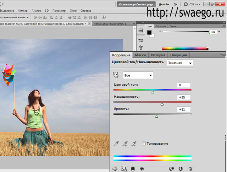Open the Цвет panel options menu
This screenshot has height=172, width=227.
(223, 26)
